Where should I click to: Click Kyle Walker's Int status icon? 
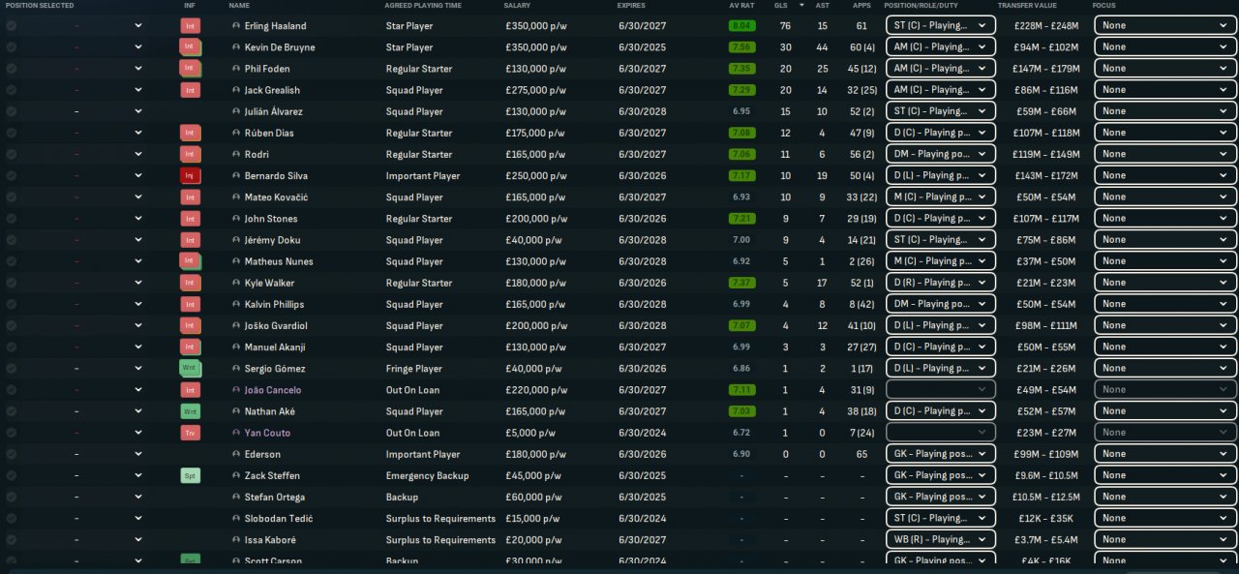point(191,283)
